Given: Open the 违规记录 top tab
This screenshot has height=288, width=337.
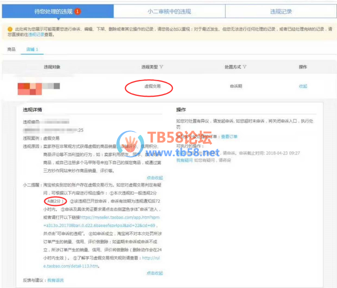Looking at the screenshot, I should click(x=281, y=12).
